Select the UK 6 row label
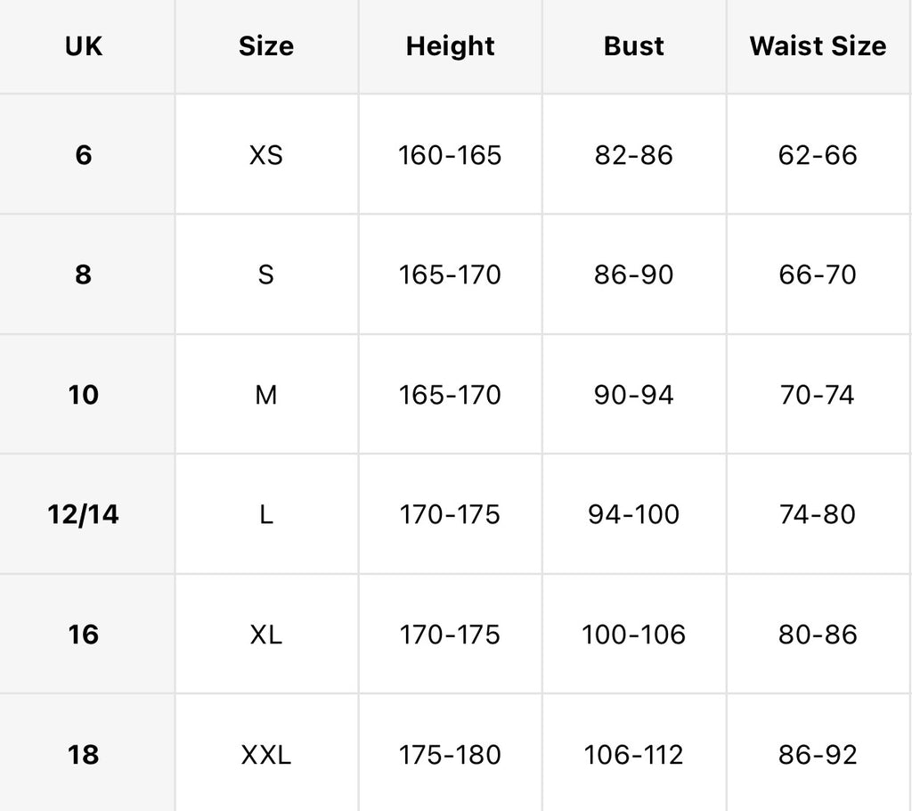This screenshot has width=912, height=811. [x=83, y=155]
